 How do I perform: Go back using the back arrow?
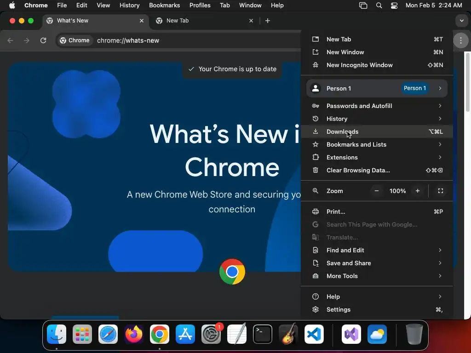tap(10, 40)
